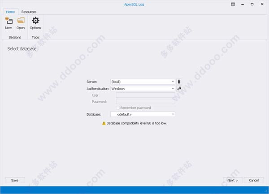Switch to the Resources tab

pos(29,12)
